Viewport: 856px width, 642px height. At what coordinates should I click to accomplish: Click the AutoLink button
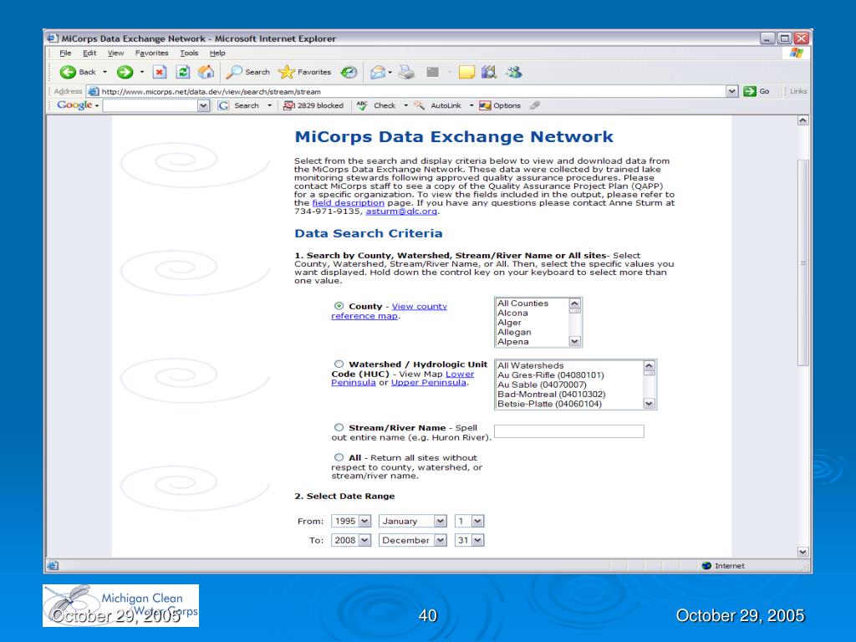pyautogui.click(x=438, y=105)
